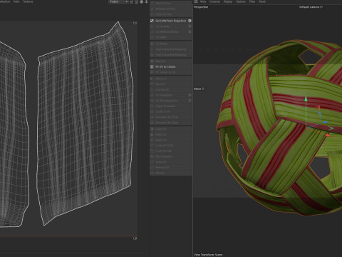Choose Boundary to Circle
The image size is (342, 257).
[170, 117]
